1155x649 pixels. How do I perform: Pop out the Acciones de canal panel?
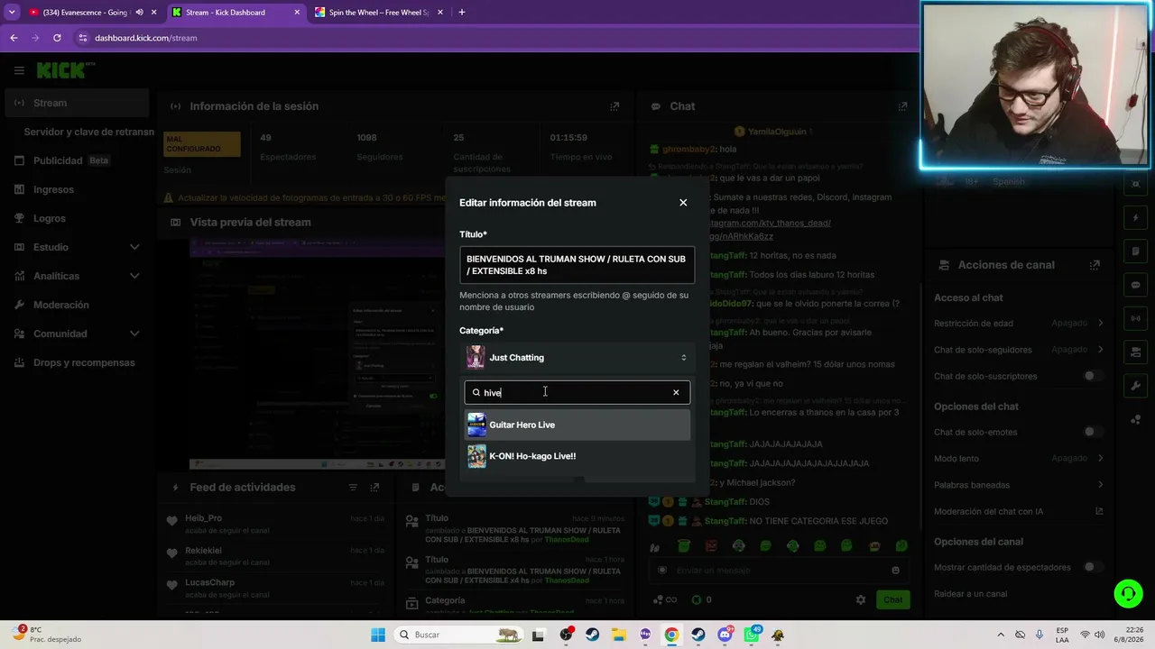1095,265
